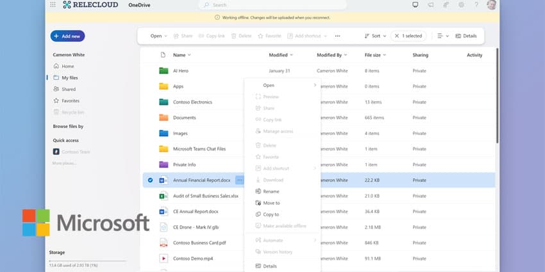Click the file type column header icon
Image resolution: width=545 pixels, height=272 pixels.
[163, 55]
